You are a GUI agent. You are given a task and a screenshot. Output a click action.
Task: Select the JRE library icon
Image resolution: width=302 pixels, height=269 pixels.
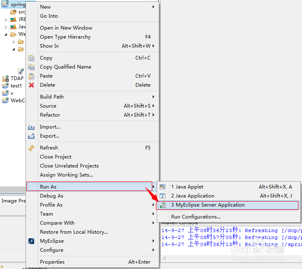13,19
